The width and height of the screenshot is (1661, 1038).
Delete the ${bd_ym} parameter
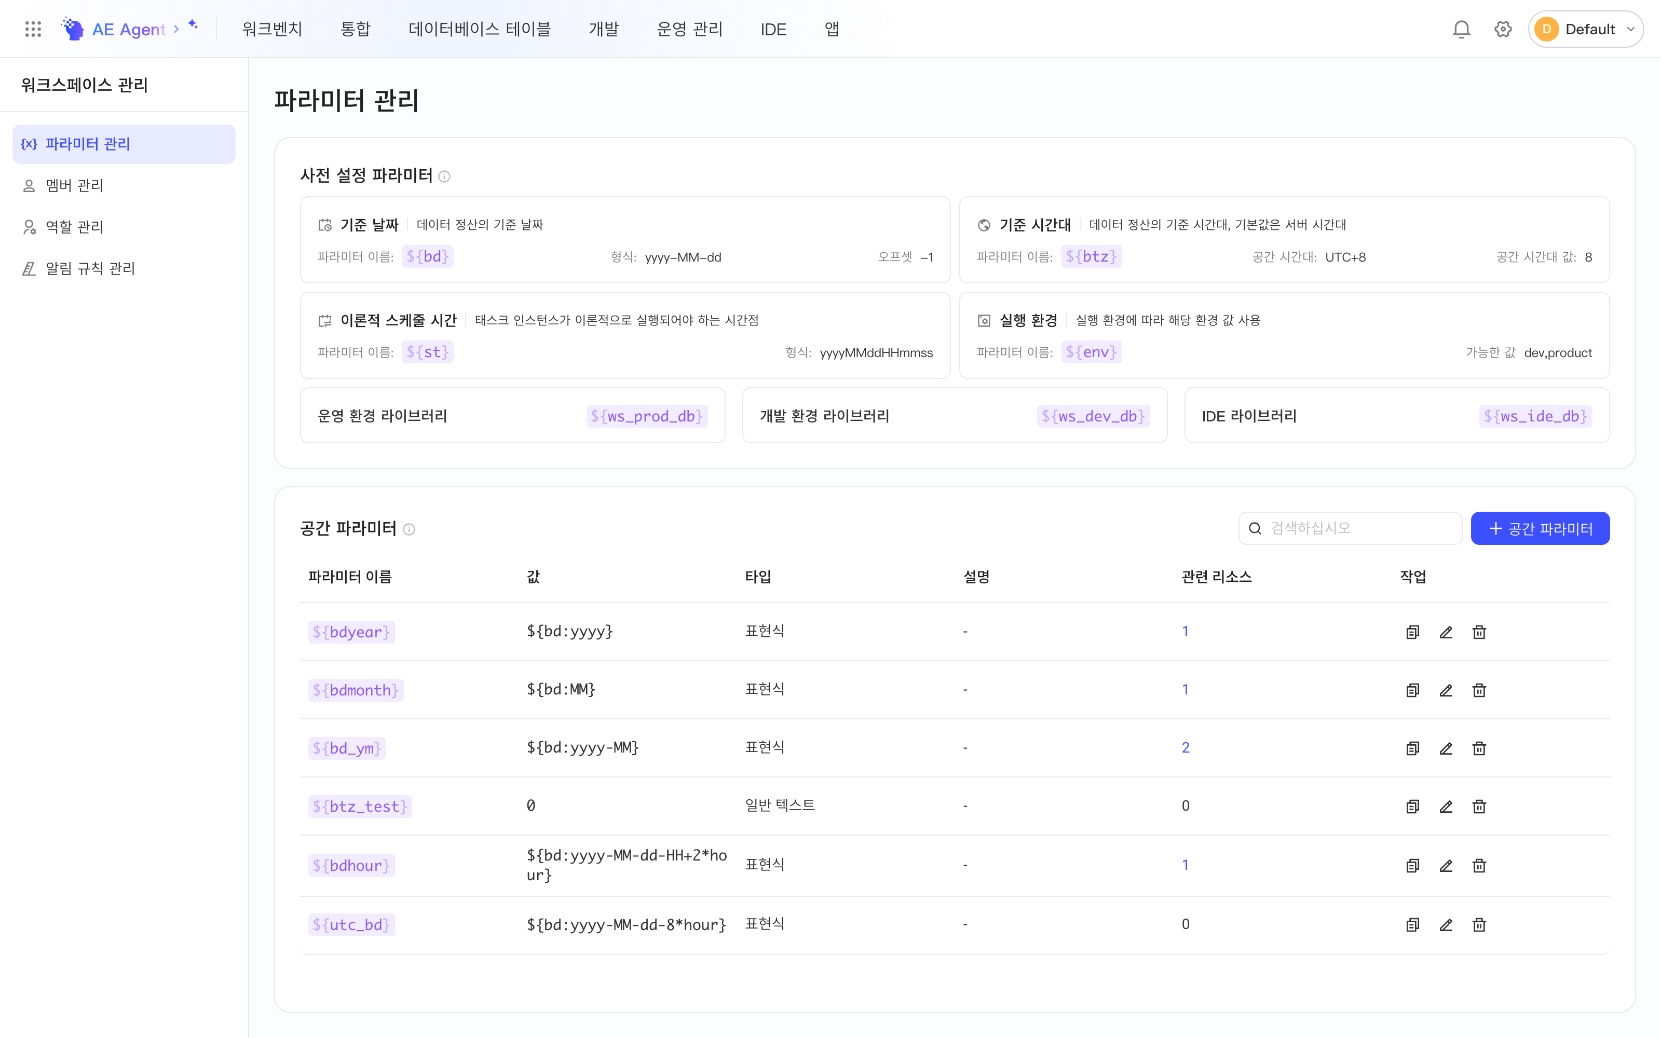(1479, 748)
